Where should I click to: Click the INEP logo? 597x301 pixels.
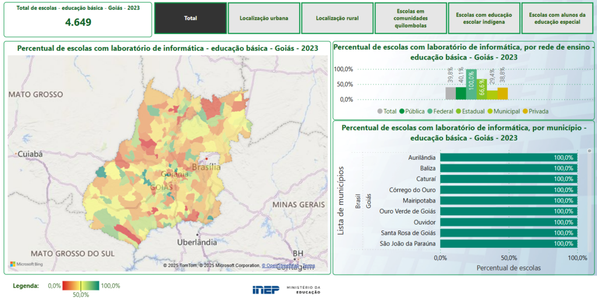point(266,290)
